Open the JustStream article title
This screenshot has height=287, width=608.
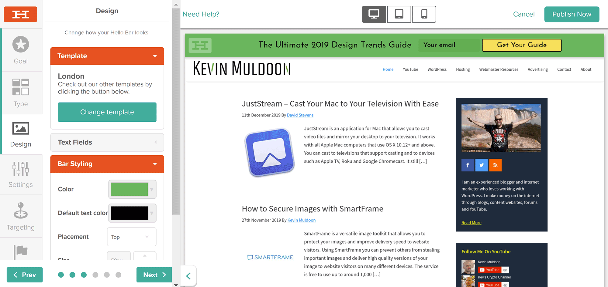click(340, 104)
